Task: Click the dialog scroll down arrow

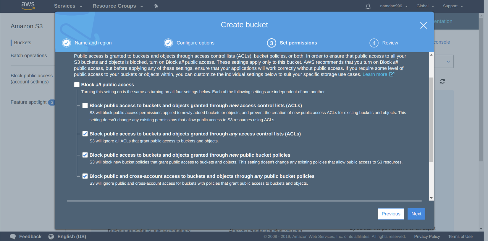Action: click(431, 198)
